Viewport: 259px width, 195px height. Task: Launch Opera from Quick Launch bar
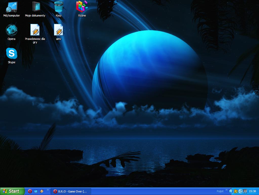click(x=30, y=191)
